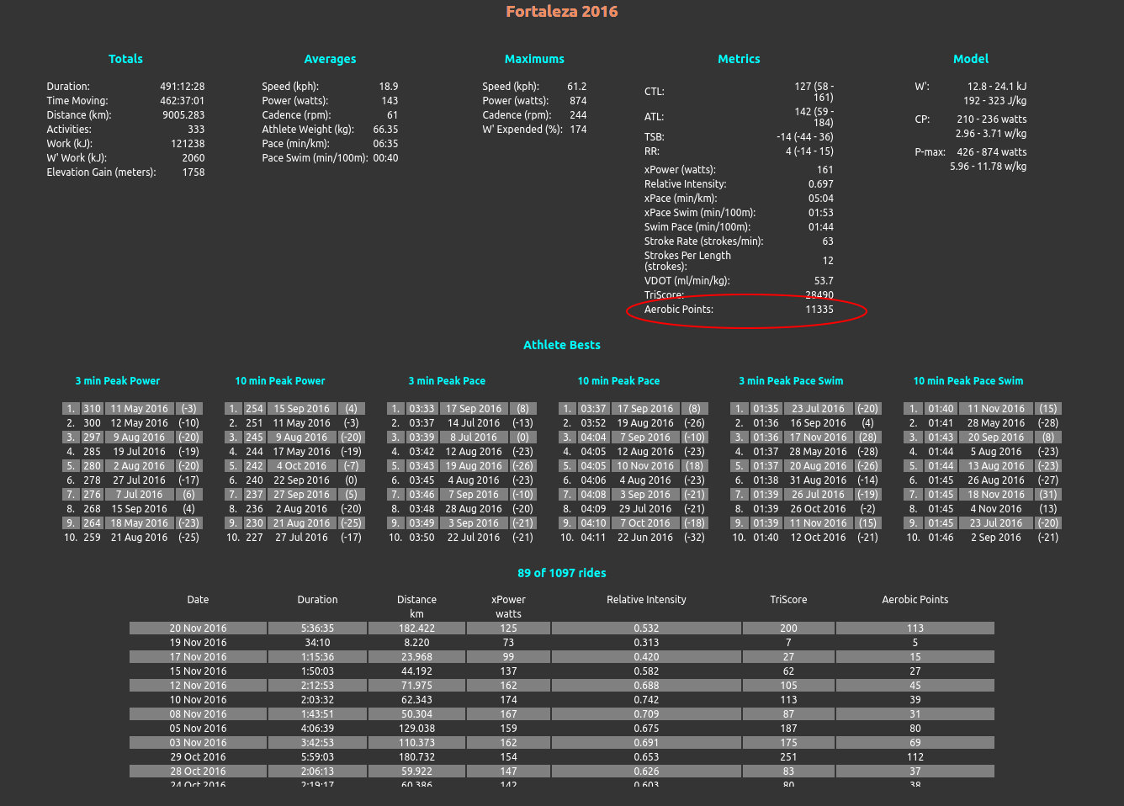The width and height of the screenshot is (1124, 806).
Task: Click the Maximums section heading
Action: click(534, 59)
